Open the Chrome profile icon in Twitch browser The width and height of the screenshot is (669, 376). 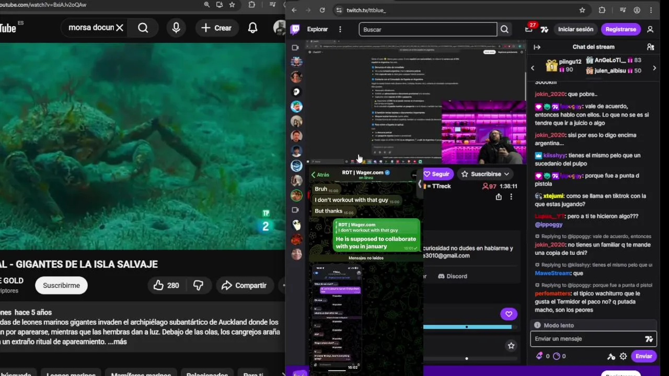[637, 10]
